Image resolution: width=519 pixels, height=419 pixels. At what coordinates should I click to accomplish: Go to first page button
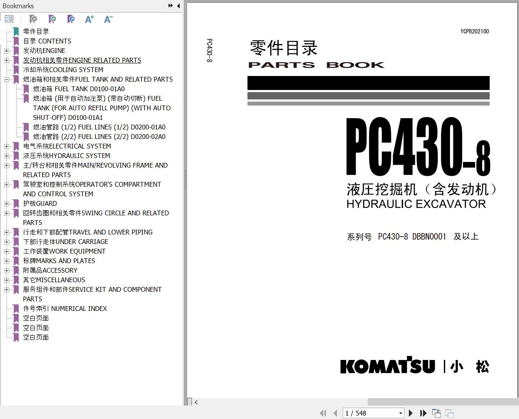tap(323, 413)
